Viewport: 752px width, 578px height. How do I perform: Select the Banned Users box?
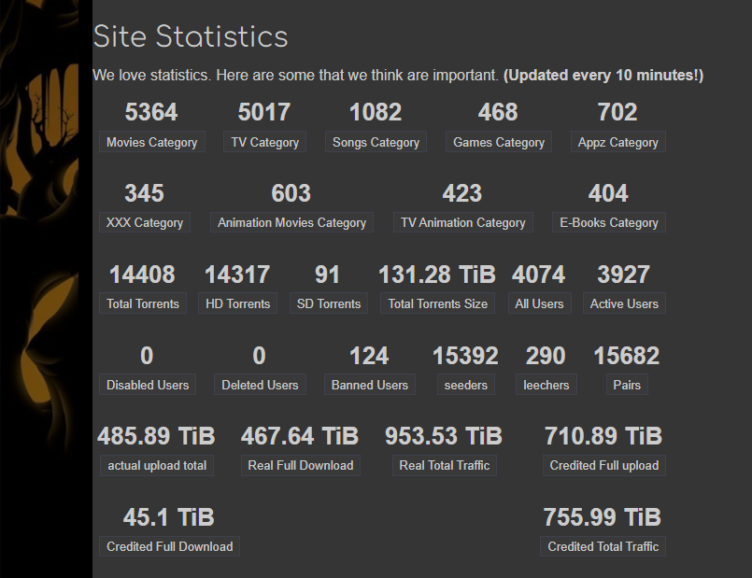click(370, 385)
